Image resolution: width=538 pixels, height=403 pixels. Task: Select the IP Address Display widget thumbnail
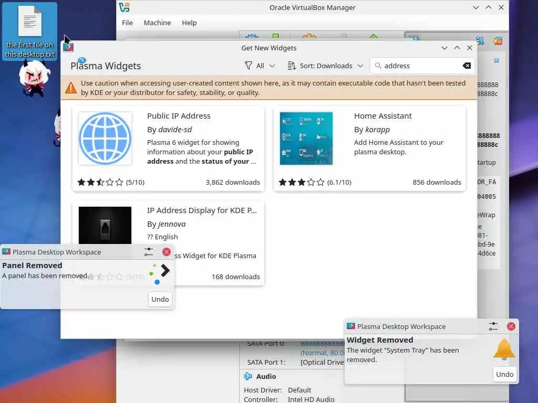[x=105, y=225]
